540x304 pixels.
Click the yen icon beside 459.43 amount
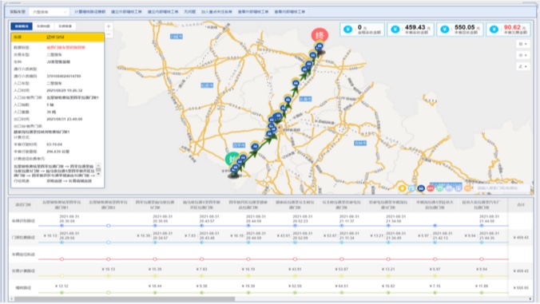click(x=395, y=30)
